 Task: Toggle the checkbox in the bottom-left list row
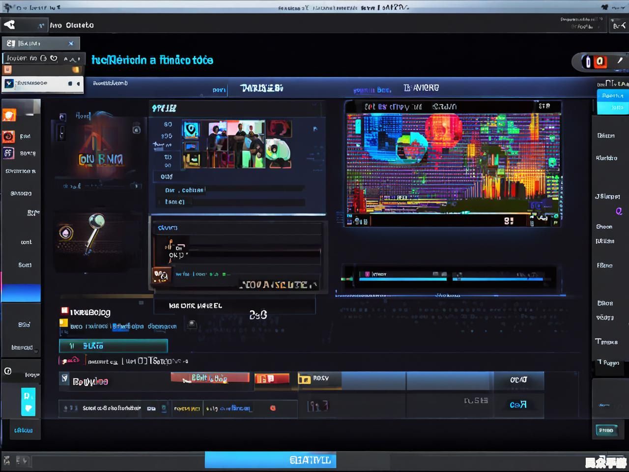64,378
